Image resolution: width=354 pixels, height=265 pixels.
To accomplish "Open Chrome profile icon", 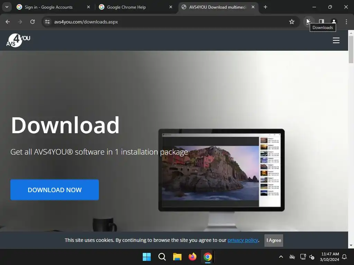I will 334,22.
